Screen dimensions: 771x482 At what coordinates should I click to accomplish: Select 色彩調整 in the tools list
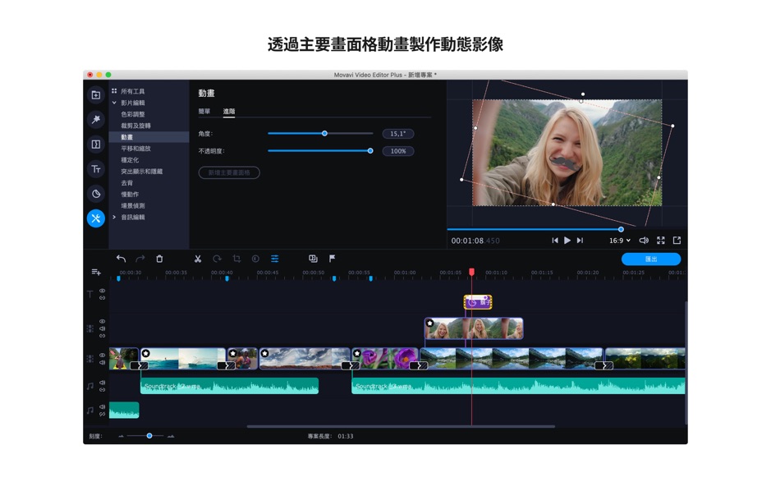(134, 116)
